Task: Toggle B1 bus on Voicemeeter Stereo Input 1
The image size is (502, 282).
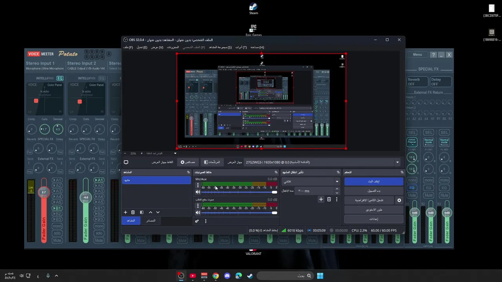Action: (57, 208)
